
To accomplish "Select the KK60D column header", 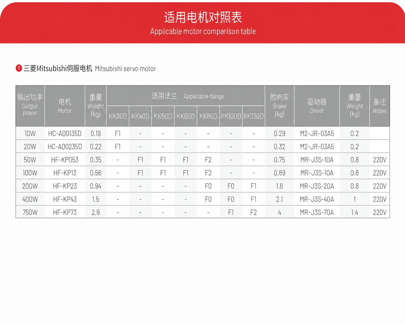I will (x=185, y=116).
